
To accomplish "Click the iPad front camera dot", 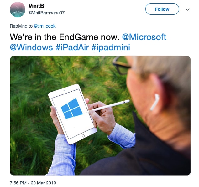I will 65,91.
